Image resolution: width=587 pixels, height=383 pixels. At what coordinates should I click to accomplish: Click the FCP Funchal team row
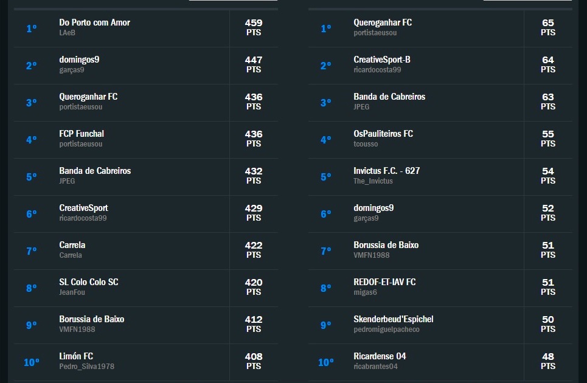[146, 139]
